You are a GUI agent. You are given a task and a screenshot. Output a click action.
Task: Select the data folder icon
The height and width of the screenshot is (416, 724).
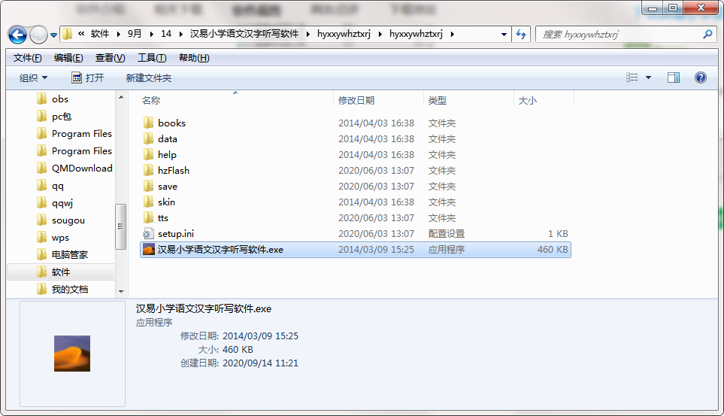pos(148,138)
